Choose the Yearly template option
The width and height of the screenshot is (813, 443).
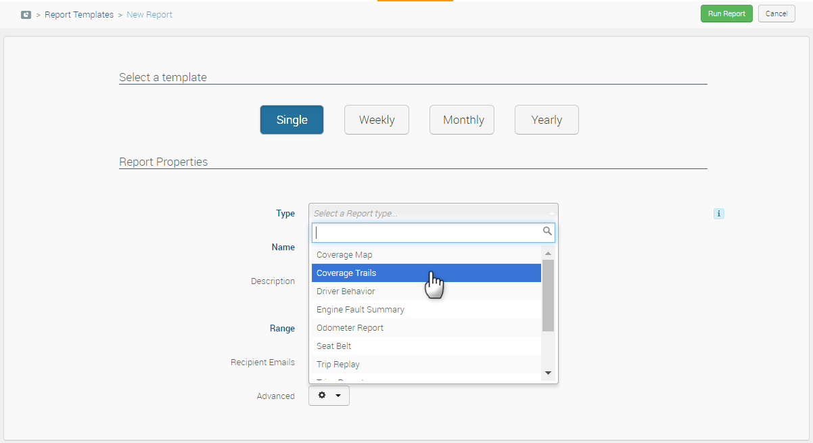(x=547, y=120)
